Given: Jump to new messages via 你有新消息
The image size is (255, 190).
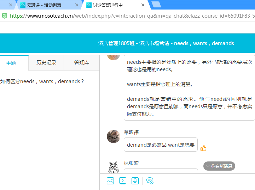Looking at the screenshot, I should tap(219, 166).
